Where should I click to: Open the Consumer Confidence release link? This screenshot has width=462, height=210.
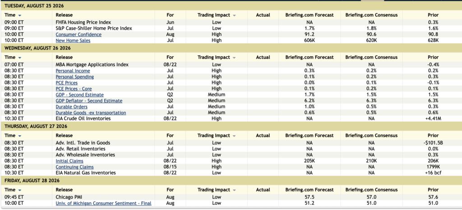tap(79, 34)
